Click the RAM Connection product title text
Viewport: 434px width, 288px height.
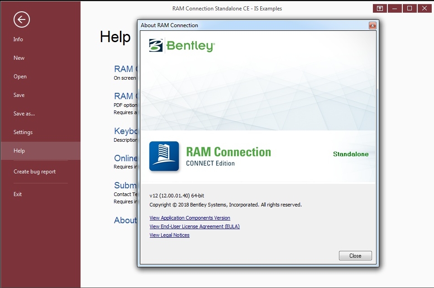tap(229, 152)
